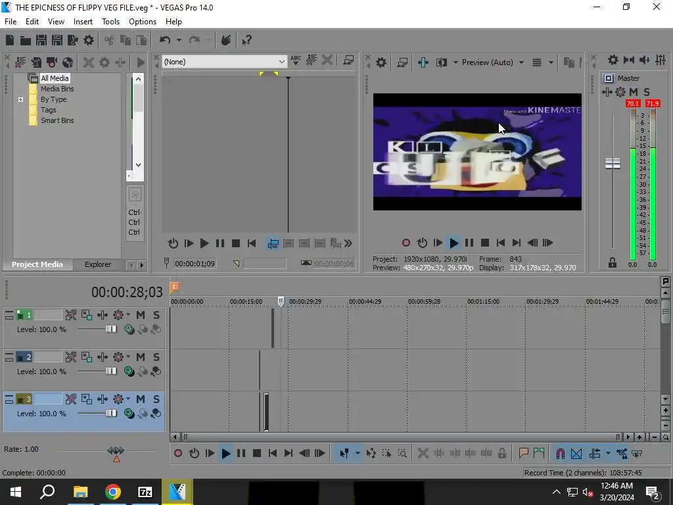673x505 pixels.
Task: Open video preview properties gear
Action: pos(381,62)
